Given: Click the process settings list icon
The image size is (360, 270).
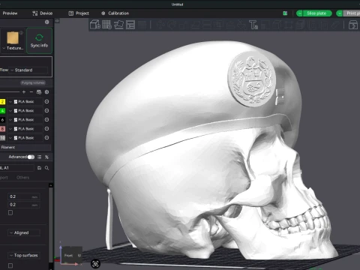Looking at the screenshot, I should pyautogui.click(x=39, y=157).
